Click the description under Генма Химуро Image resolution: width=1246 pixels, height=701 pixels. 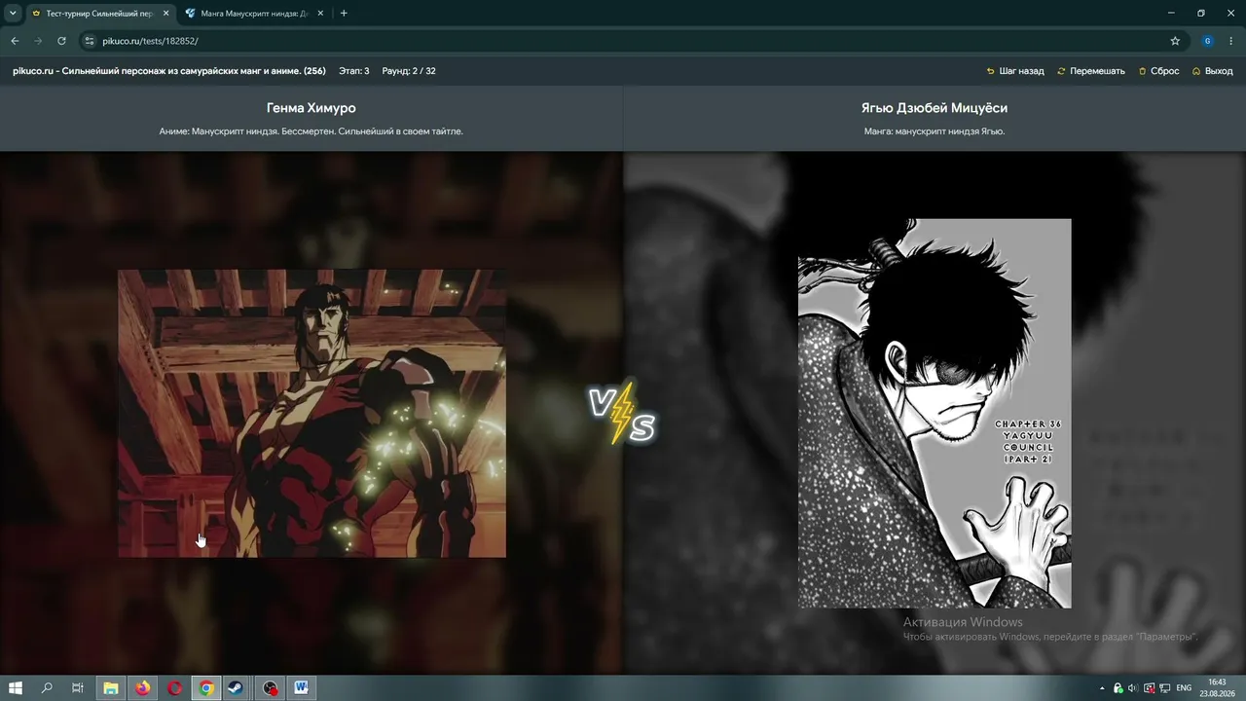311,131
